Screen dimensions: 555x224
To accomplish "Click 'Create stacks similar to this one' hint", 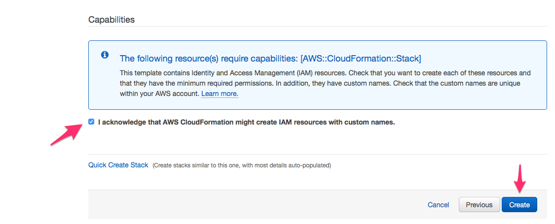I will pyautogui.click(x=242, y=165).
